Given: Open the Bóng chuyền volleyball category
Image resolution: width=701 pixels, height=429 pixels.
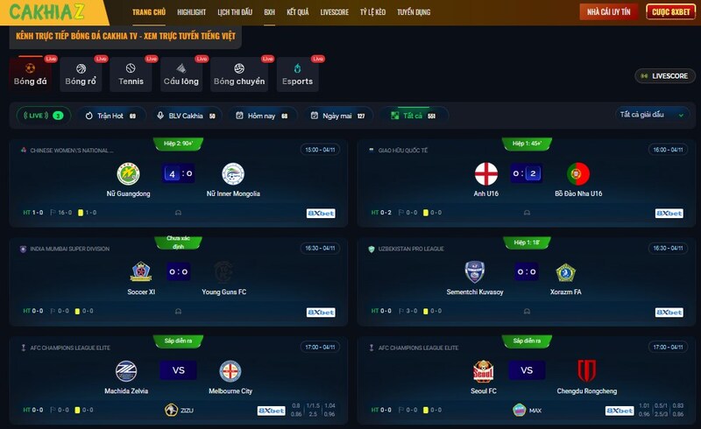Looking at the screenshot, I should pyautogui.click(x=239, y=74).
